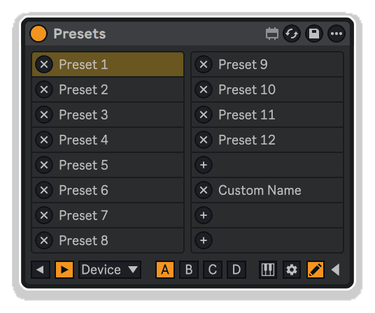Viewport: 375px width, 313px height.
Task: Delete Preset 5 with its X icon
Action: [44, 165]
